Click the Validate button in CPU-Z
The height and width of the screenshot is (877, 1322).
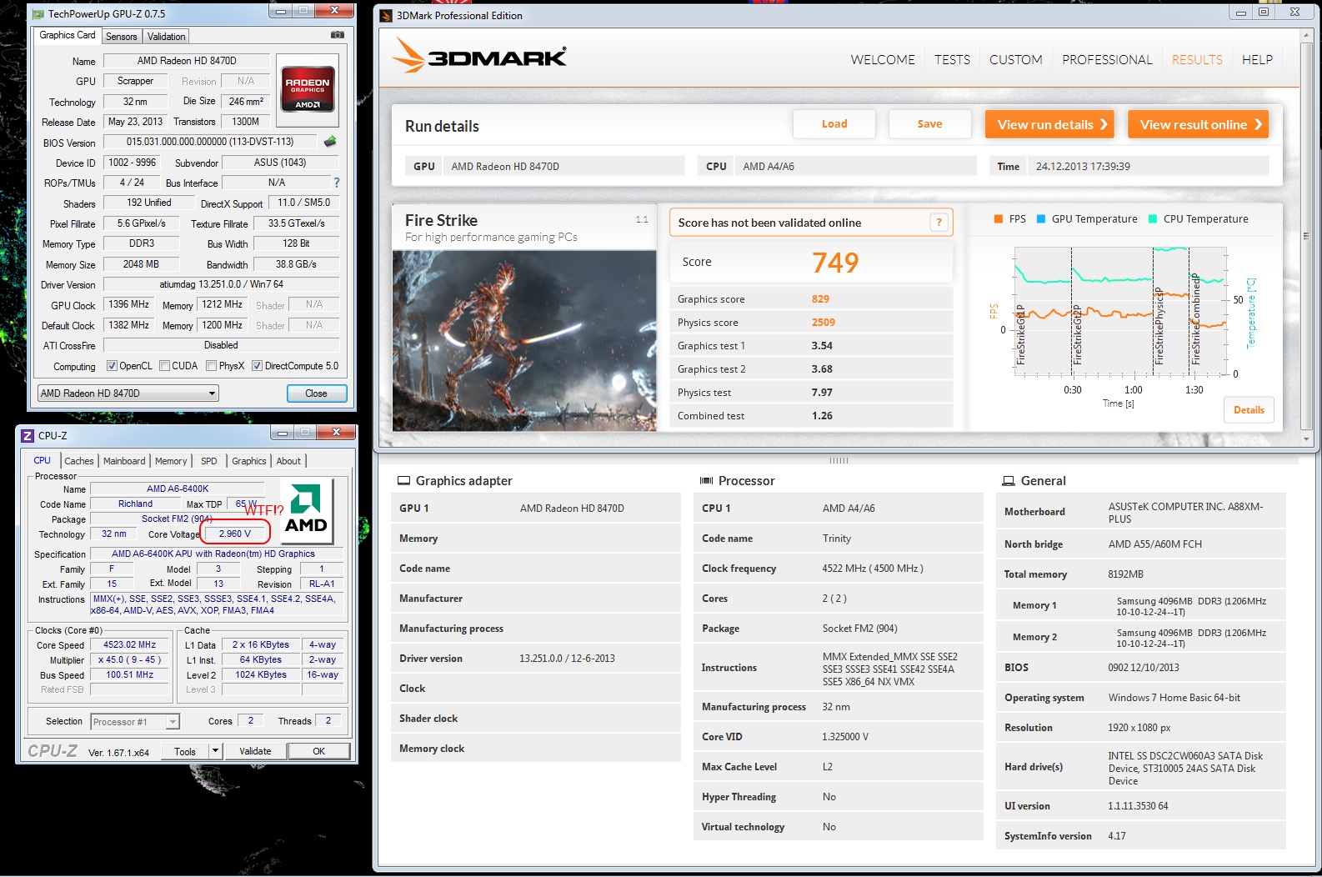pyautogui.click(x=255, y=751)
